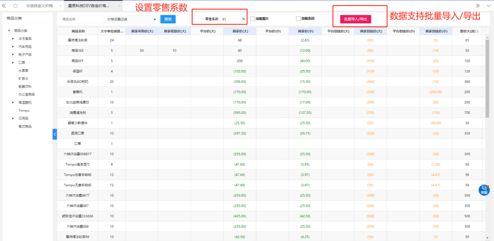
Task: Open the tab list chevron at top right
Action: click(x=488, y=5)
